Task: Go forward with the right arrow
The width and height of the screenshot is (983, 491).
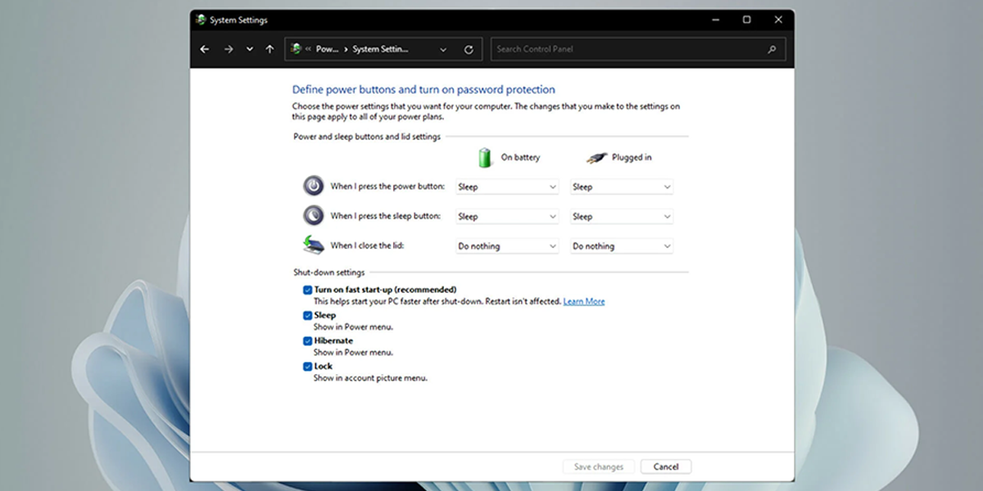Action: click(229, 49)
